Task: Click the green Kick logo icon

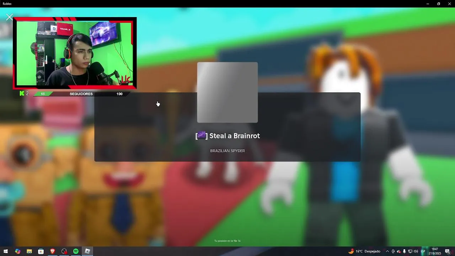Action: coord(22,94)
